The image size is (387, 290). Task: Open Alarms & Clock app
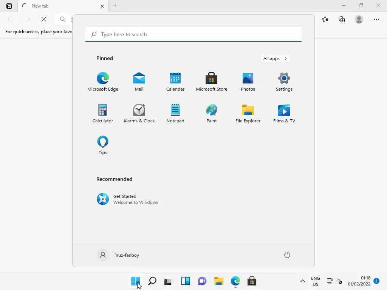[x=139, y=113]
